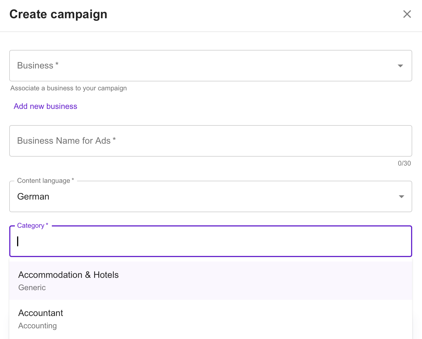The image size is (422, 339).
Task: Click the 0/30 character counter
Action: (x=404, y=163)
